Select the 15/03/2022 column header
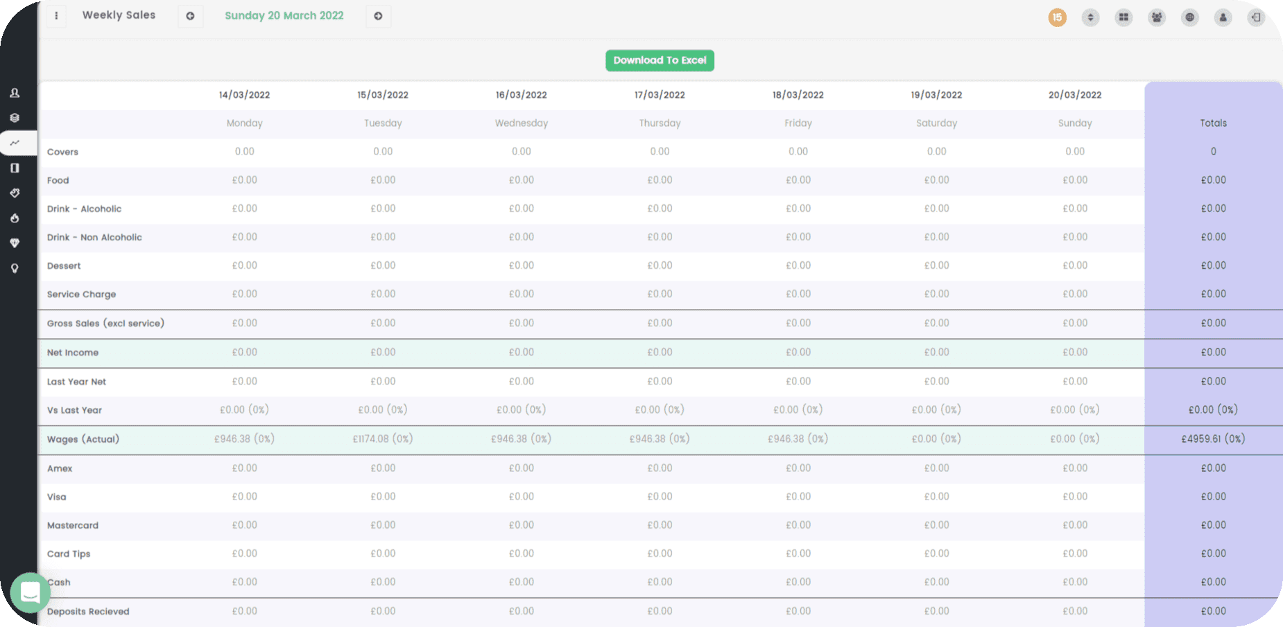 [383, 95]
